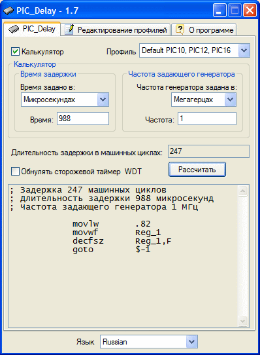Click the 'movwf Reg_1' code line
This screenshot has width=260, height=355.
pos(116,233)
